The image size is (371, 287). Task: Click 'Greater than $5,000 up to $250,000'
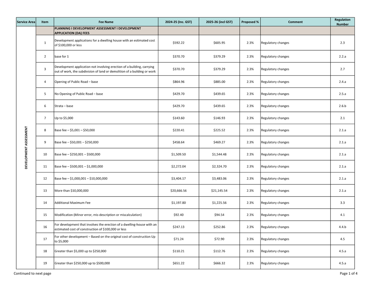[x=80, y=251]
